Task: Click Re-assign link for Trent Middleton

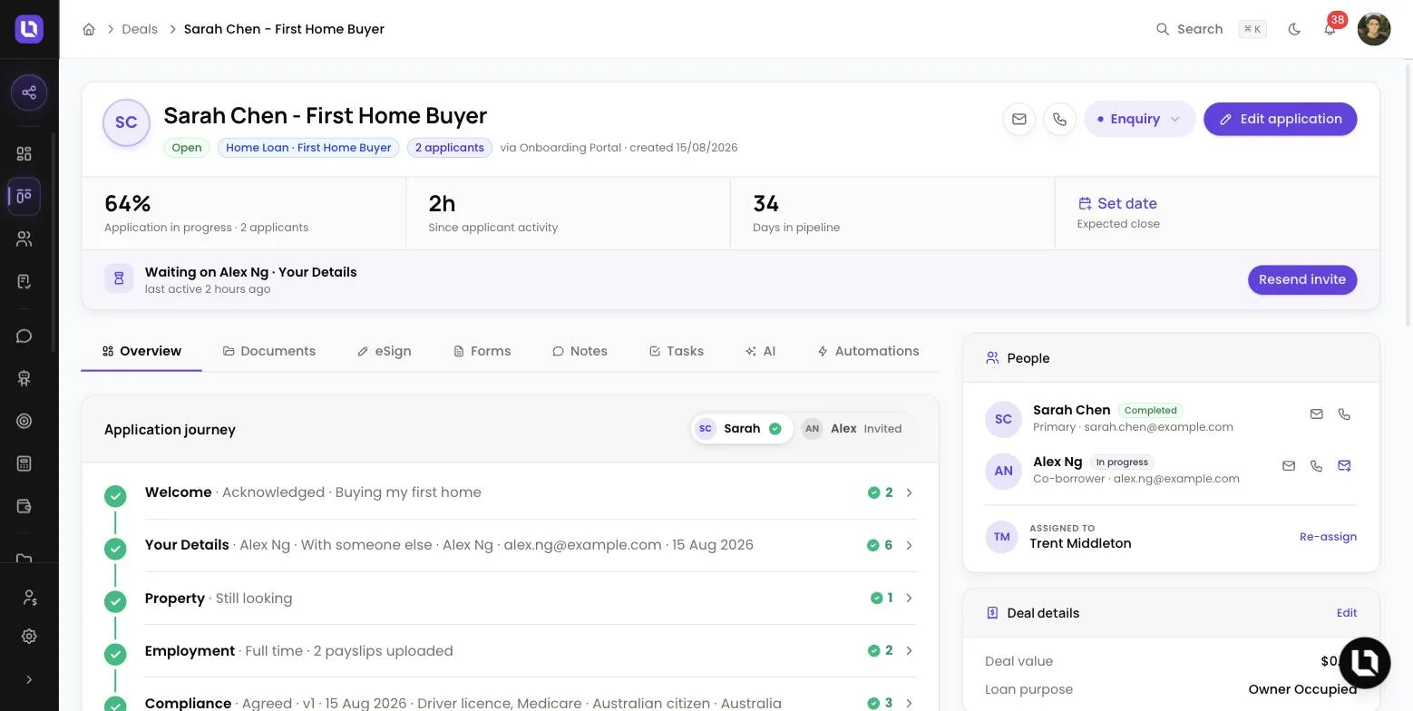Action: pos(1328,537)
